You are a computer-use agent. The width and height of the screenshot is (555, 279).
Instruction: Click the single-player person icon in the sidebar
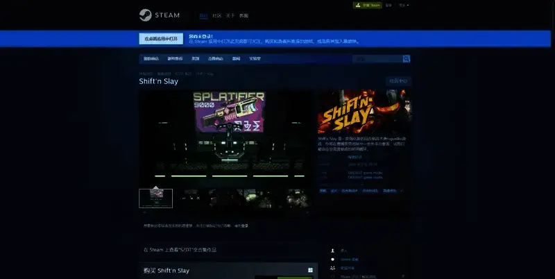(333, 251)
